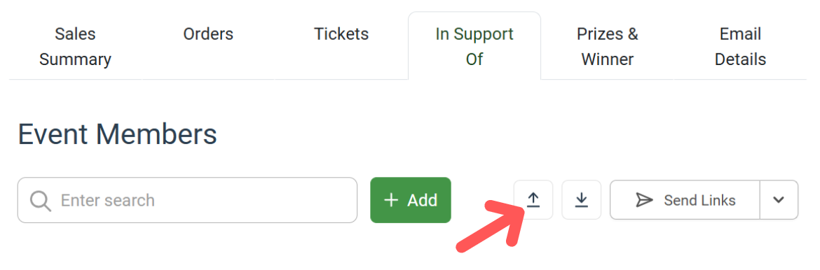The height and width of the screenshot is (270, 820).
Task: Click the upload arrow icon button
Action: 533,199
